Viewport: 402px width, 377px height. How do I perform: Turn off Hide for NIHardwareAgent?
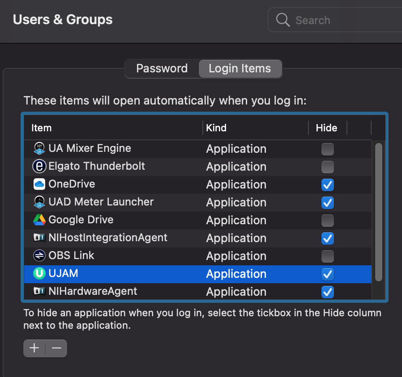[x=328, y=292]
